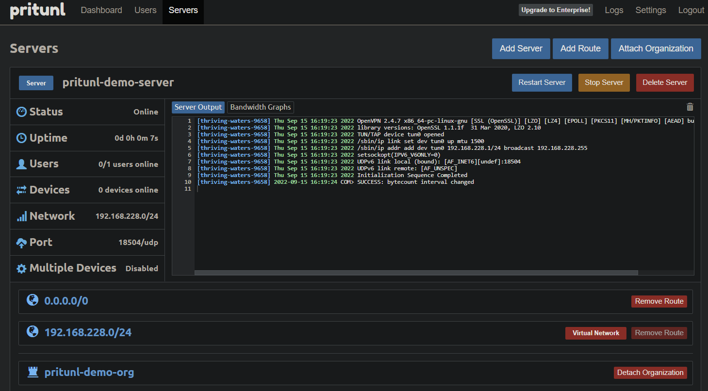Viewport: 708px width, 391px height.
Task: Click the port value '18504/udp'
Action: tap(138, 243)
